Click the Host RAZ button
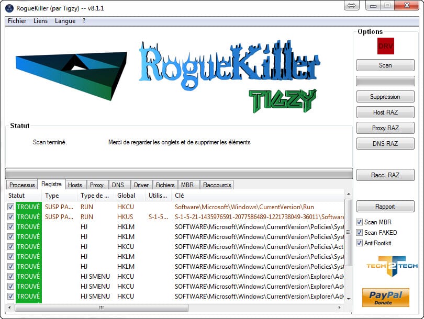 tap(385, 112)
